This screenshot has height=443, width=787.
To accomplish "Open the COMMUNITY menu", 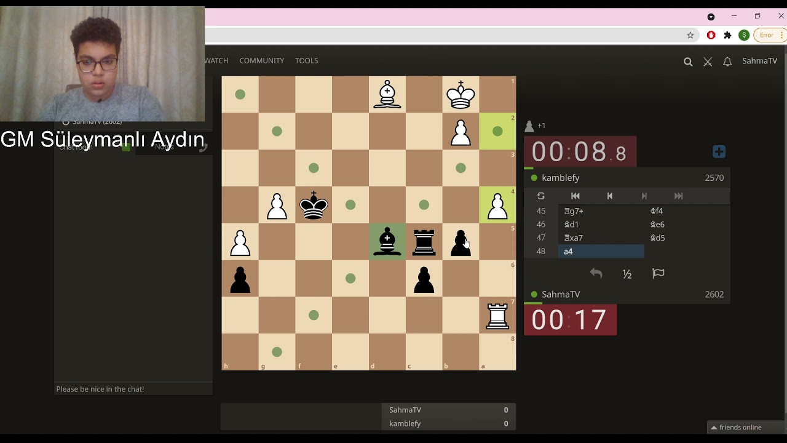I will (262, 60).
